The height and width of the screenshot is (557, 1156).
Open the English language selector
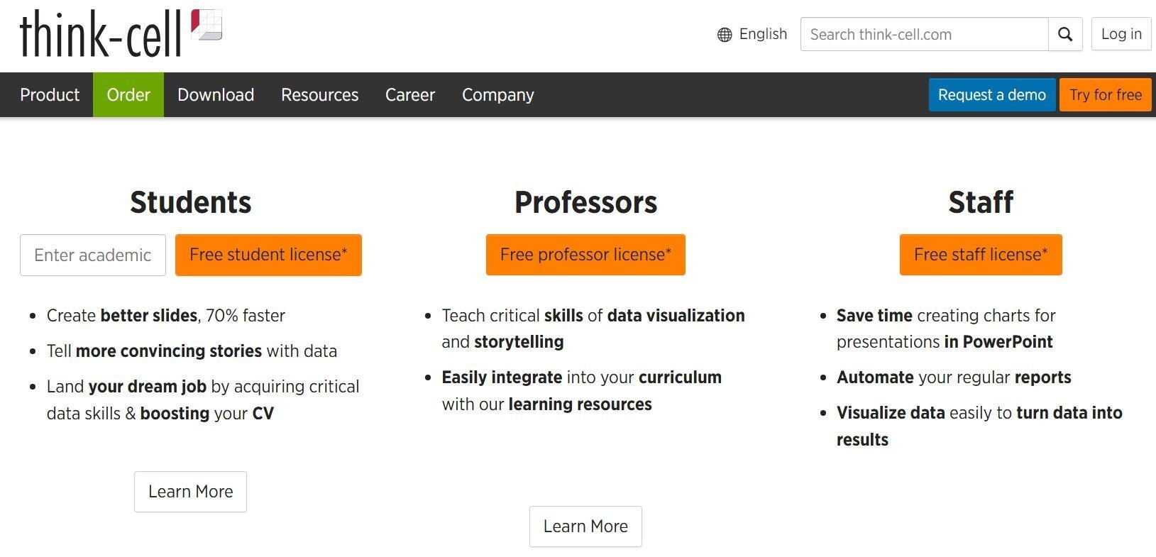point(752,34)
